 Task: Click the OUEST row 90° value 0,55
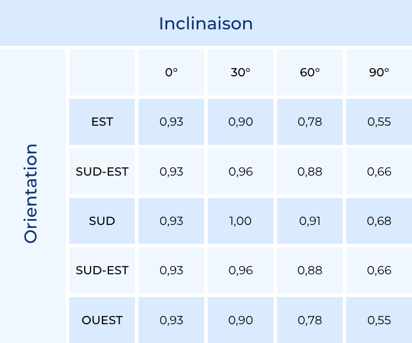coord(379,321)
